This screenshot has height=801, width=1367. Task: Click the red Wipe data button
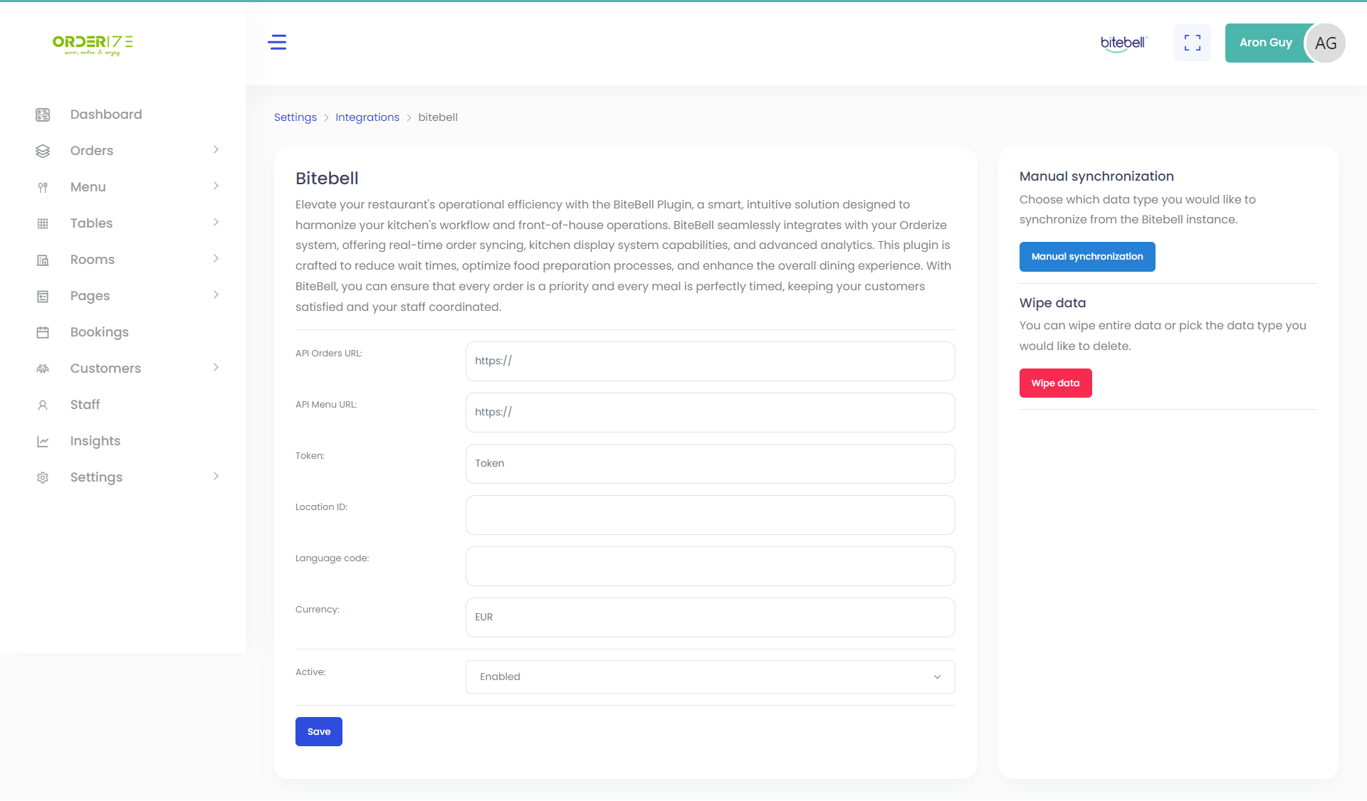tap(1055, 383)
